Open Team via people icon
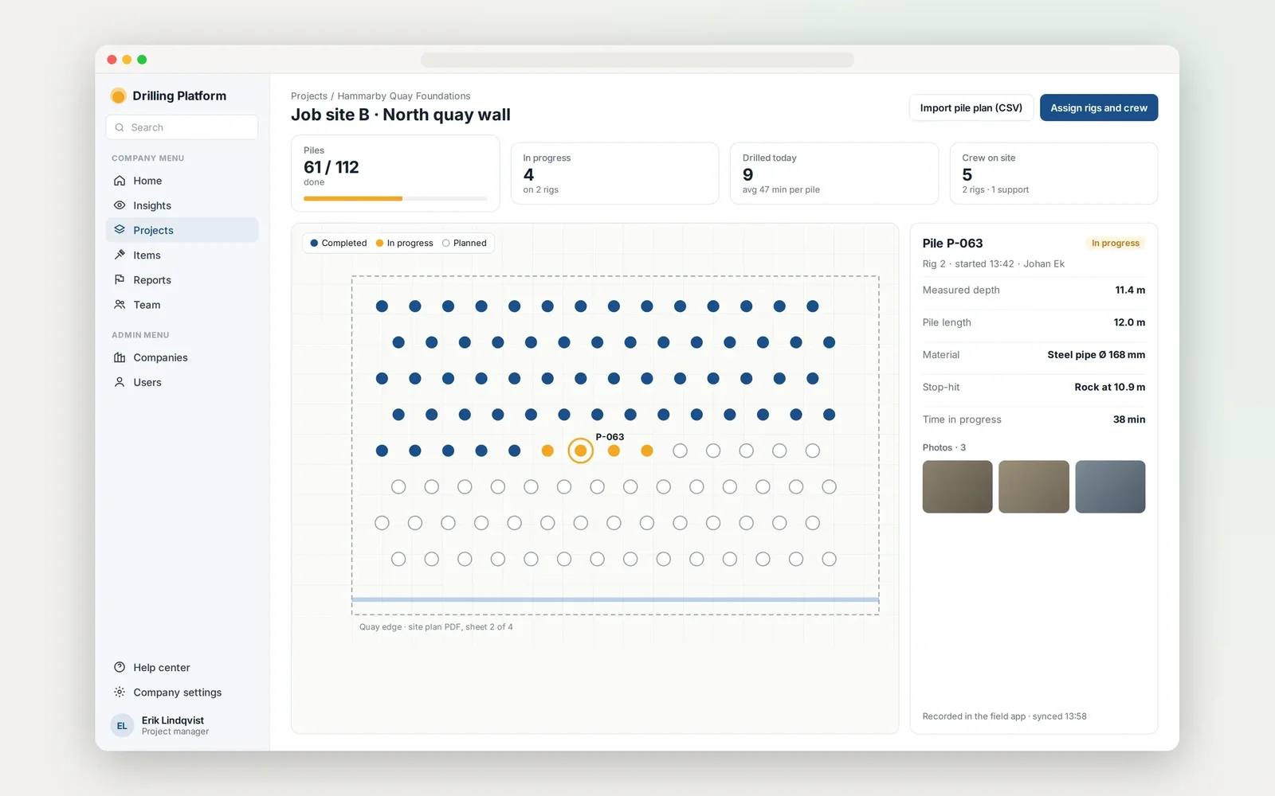Image resolution: width=1275 pixels, height=796 pixels. coord(120,305)
